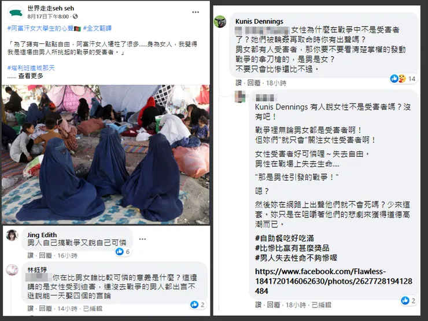This screenshot has width=428, height=321.
Task: Click the 世界走走seh seh page avatar
Action: [16, 13]
